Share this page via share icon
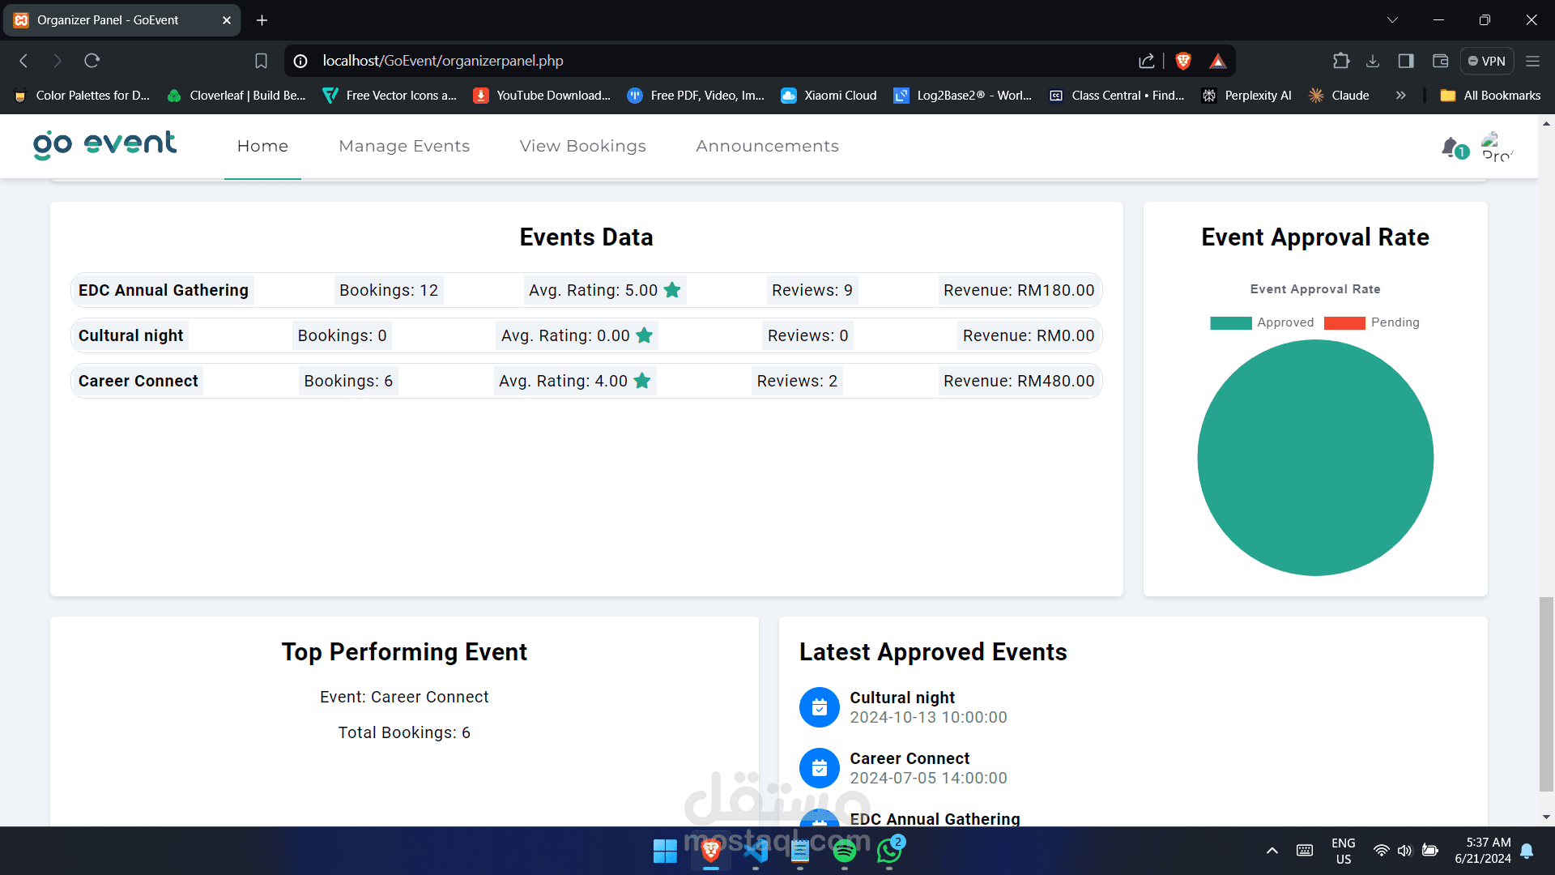The image size is (1555, 875). (1146, 61)
